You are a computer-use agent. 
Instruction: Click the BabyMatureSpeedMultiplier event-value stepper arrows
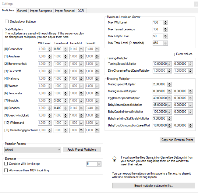tap(190, 105)
